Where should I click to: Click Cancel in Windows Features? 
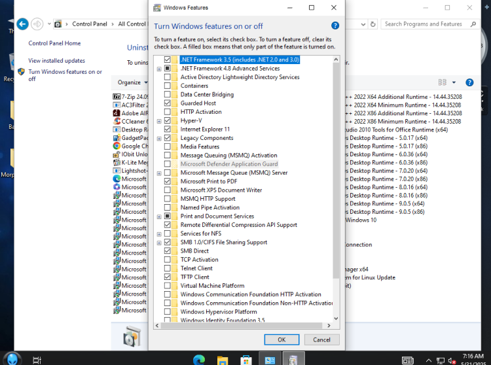pyautogui.click(x=321, y=339)
